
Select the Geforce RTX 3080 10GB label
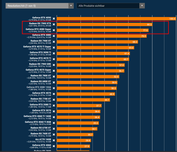pos(39,87)
